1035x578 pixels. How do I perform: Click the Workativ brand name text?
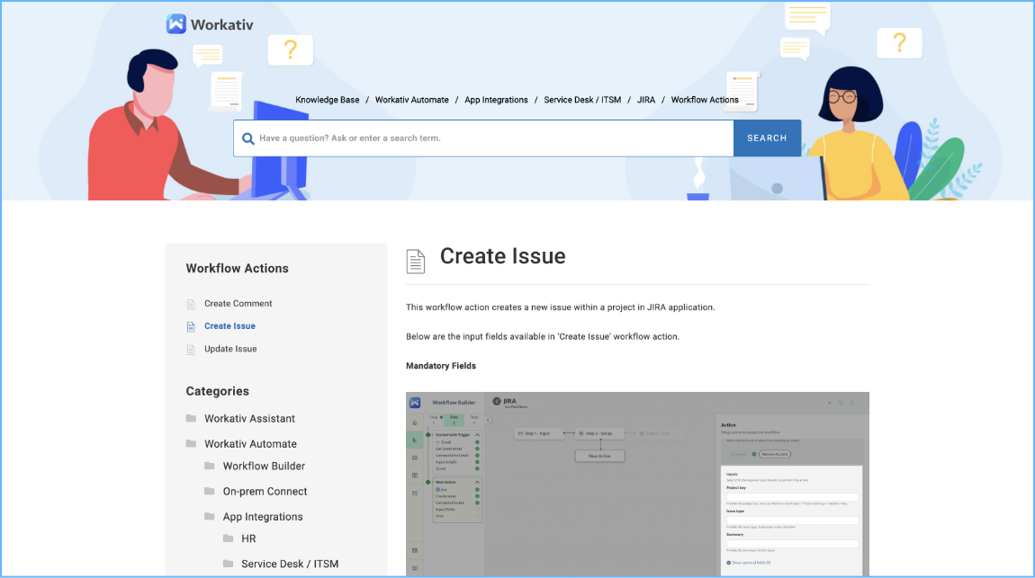point(221,25)
